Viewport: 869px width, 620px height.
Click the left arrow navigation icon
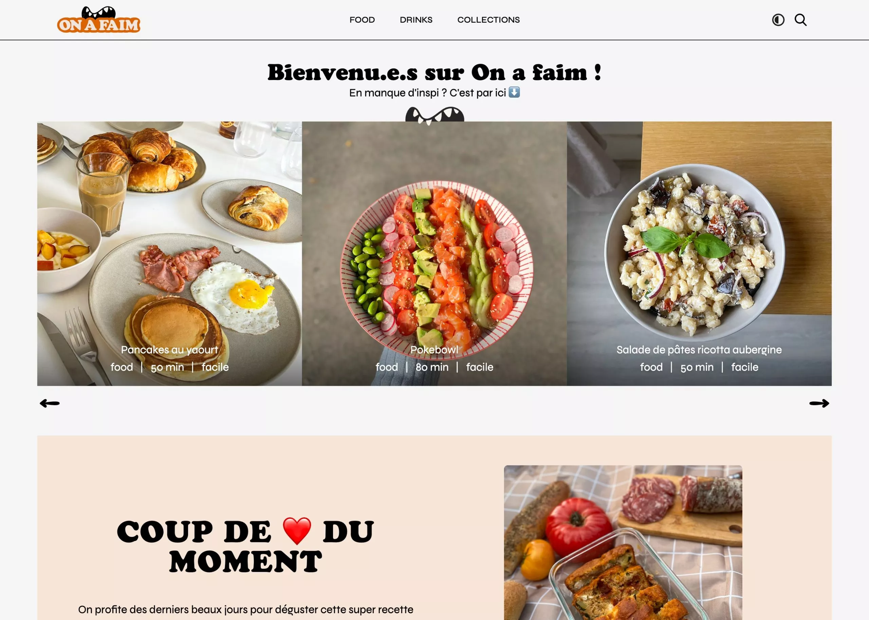coord(50,403)
